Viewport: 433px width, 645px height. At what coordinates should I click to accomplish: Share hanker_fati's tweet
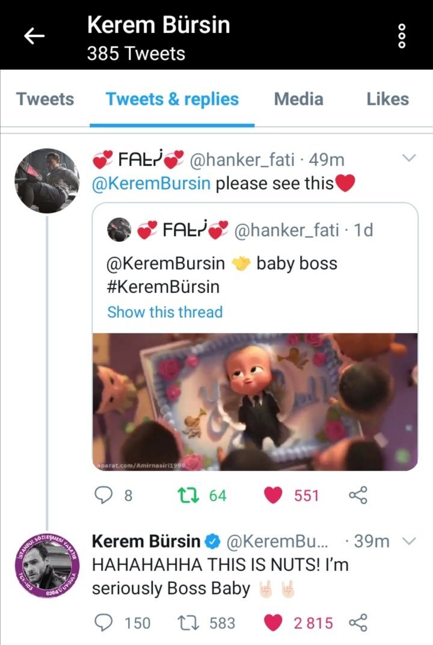tap(357, 495)
